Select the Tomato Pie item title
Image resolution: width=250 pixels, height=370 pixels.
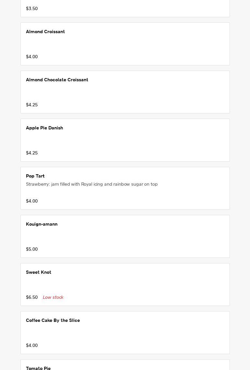(x=38, y=368)
